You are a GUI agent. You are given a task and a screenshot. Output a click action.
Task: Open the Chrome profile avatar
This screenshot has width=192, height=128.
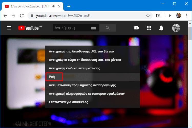pos(178,16)
